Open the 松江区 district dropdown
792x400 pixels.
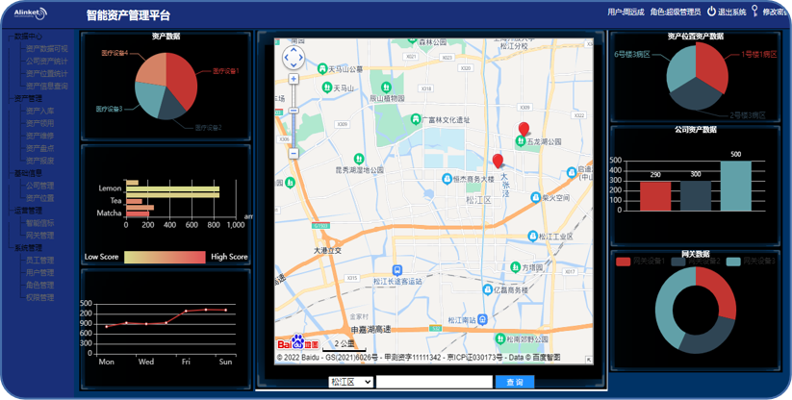(x=351, y=383)
